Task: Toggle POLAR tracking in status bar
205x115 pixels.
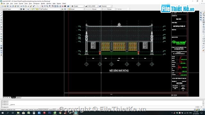Action: point(36,110)
